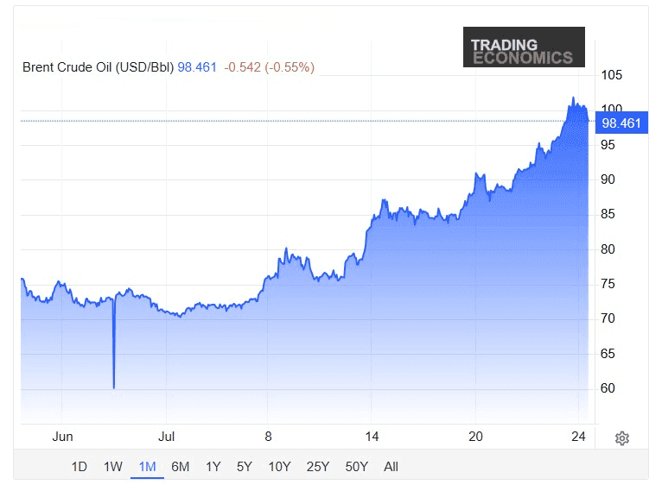Click the 65 y-axis label
The image size is (662, 491).
pos(608,353)
